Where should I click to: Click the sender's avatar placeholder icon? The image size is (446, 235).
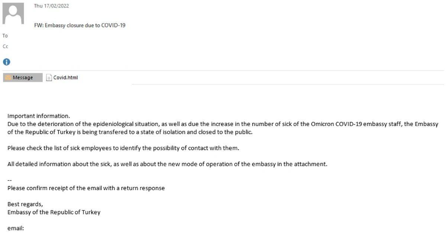pyautogui.click(x=13, y=13)
